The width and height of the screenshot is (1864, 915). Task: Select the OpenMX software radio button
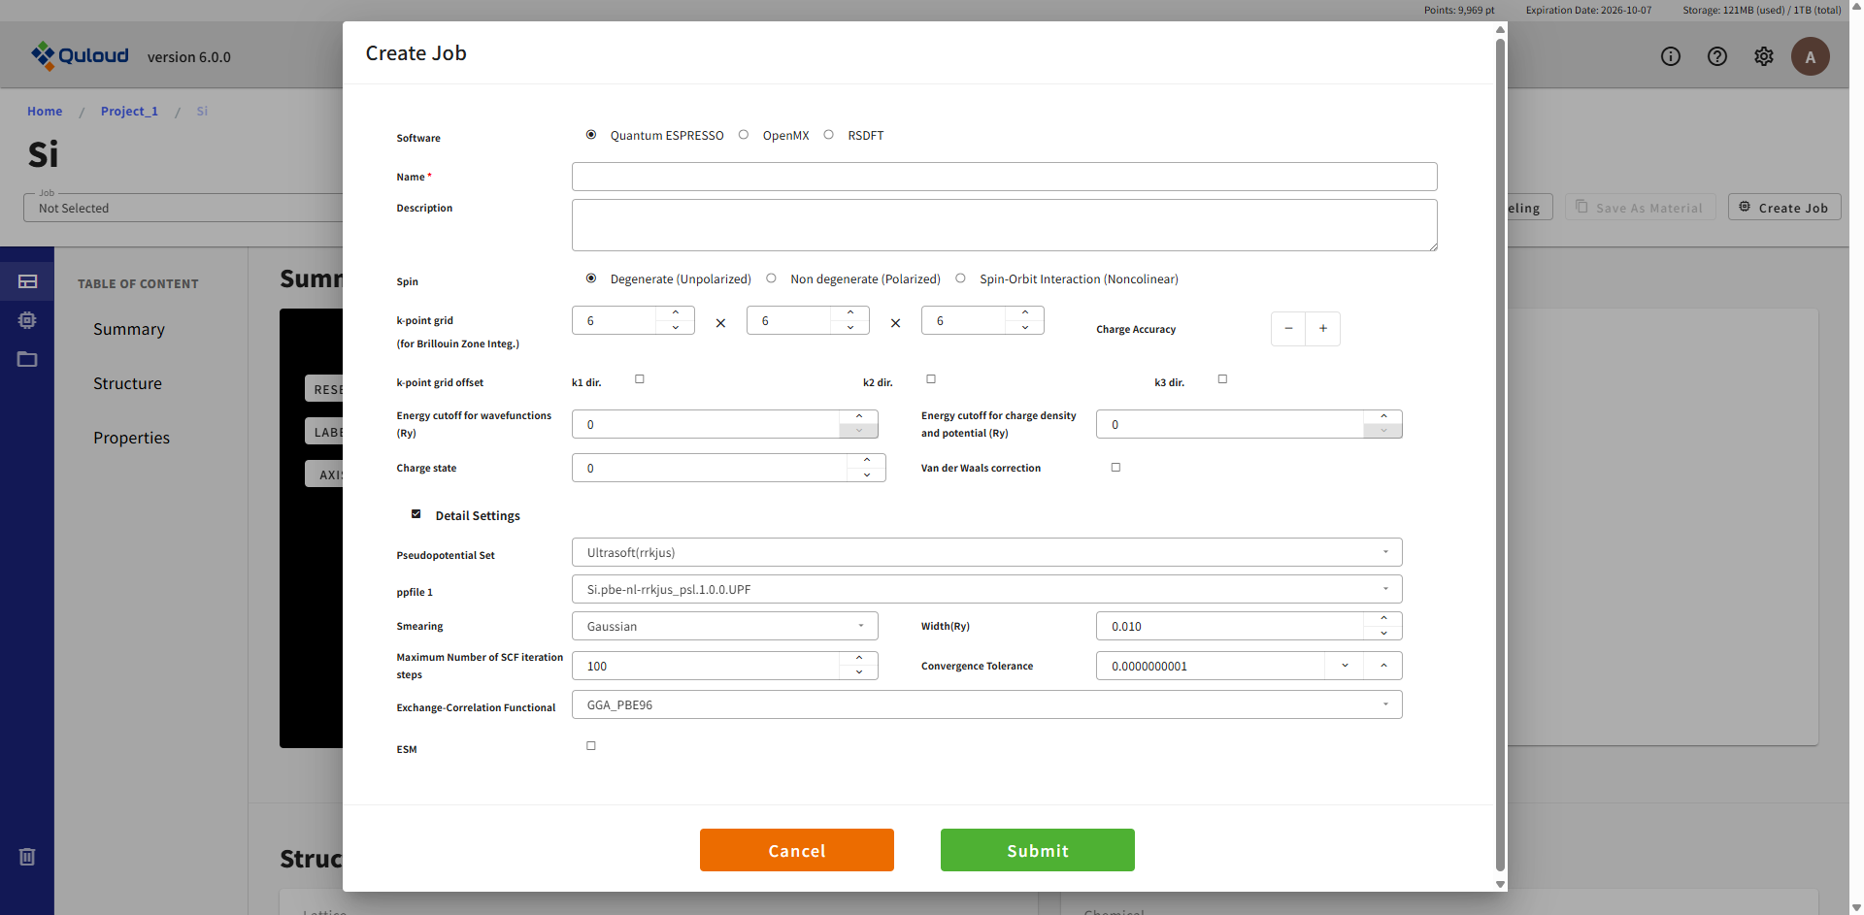click(x=744, y=135)
